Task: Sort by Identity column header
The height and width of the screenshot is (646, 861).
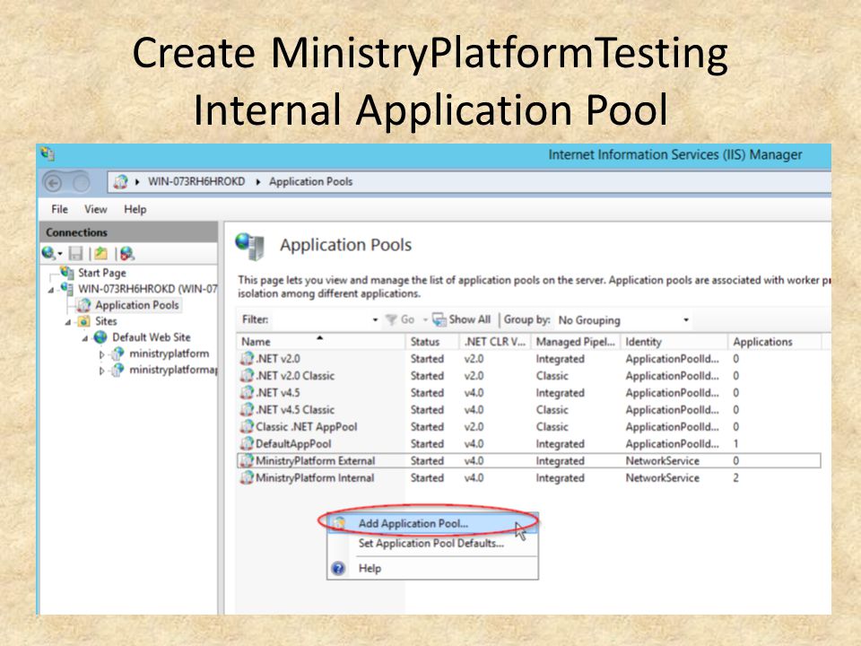Action: [674, 342]
